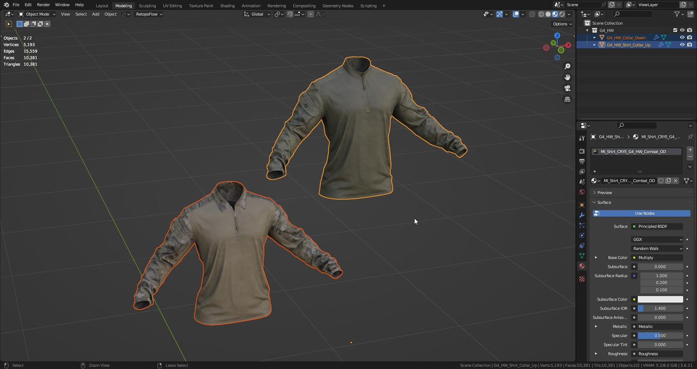Activate the viewport Zoom magnifier tool
The width and height of the screenshot is (697, 369).
[567, 66]
